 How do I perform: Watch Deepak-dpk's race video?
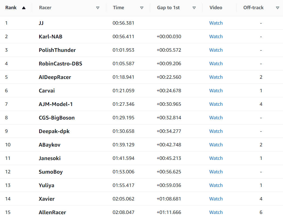(216, 131)
